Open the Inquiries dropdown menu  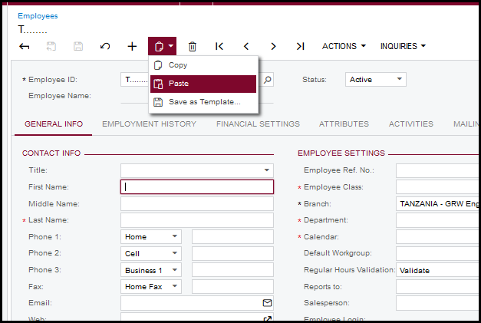point(403,47)
